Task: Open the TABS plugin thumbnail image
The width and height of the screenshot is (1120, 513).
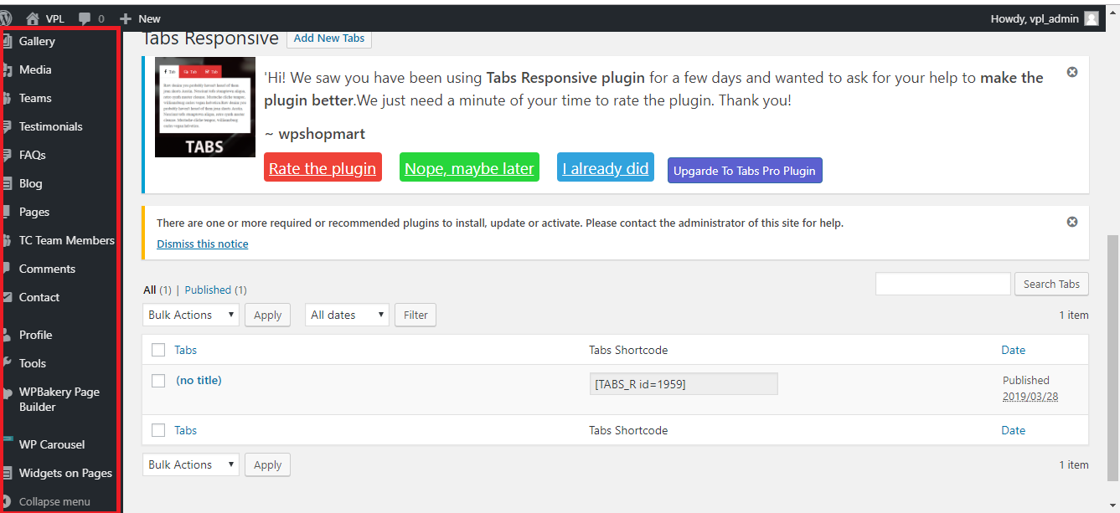Action: click(205, 107)
